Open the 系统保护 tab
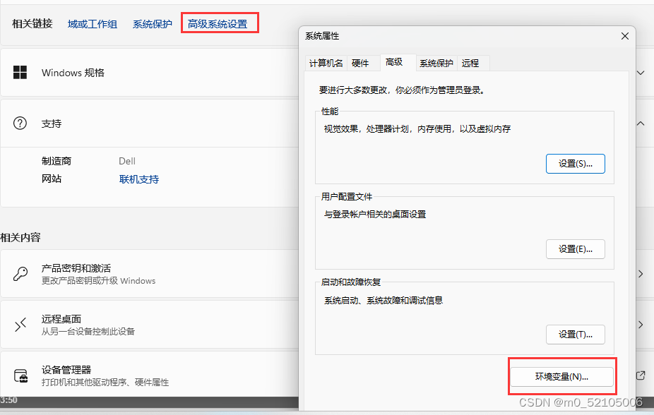This screenshot has width=654, height=415. 436,63
